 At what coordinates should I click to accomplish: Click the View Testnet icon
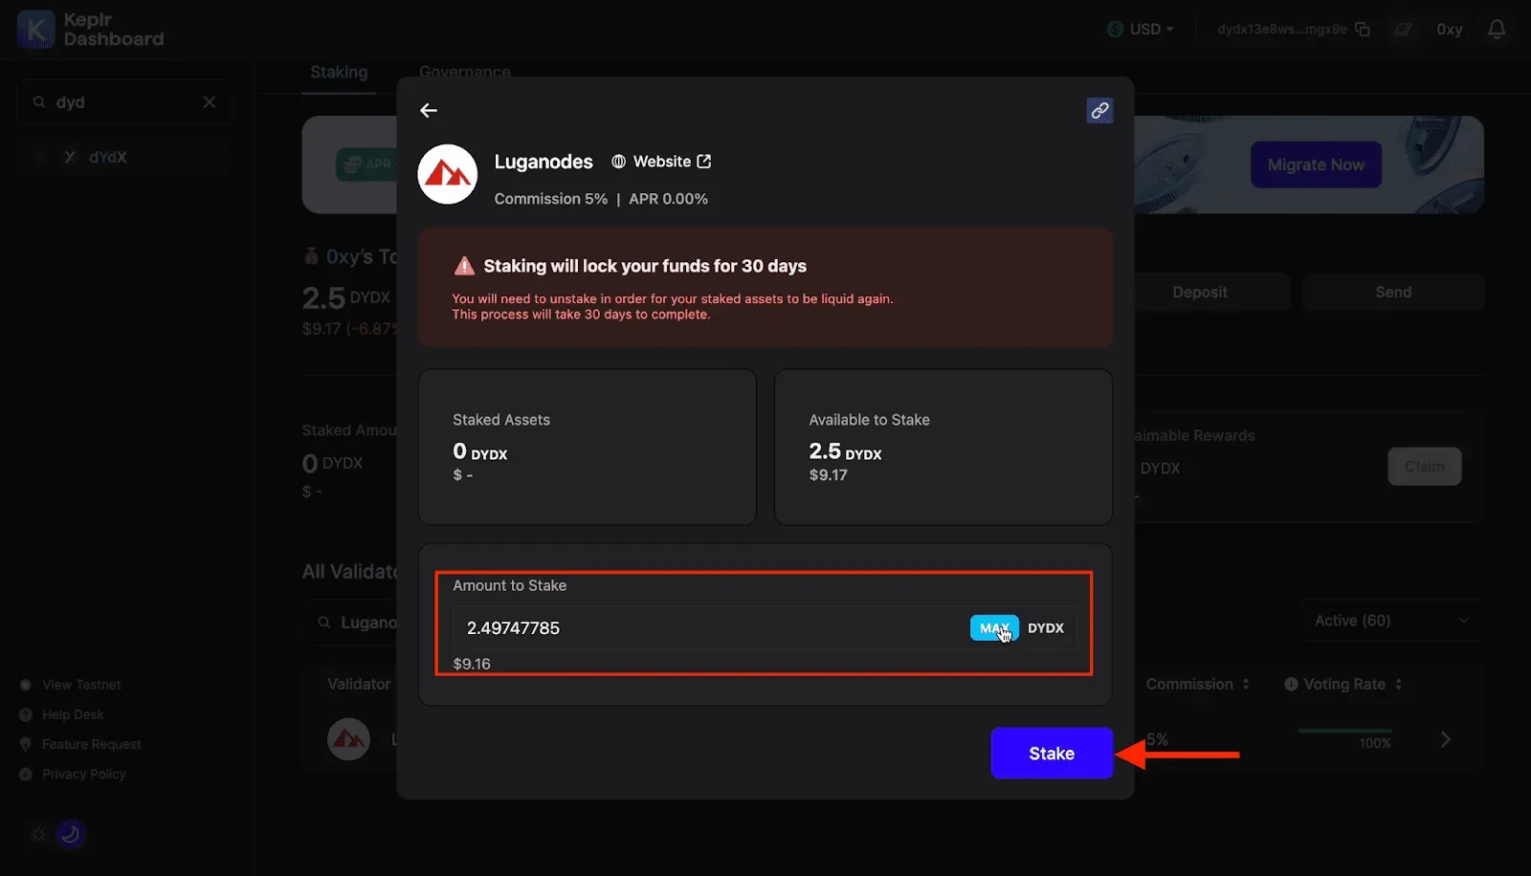click(26, 685)
